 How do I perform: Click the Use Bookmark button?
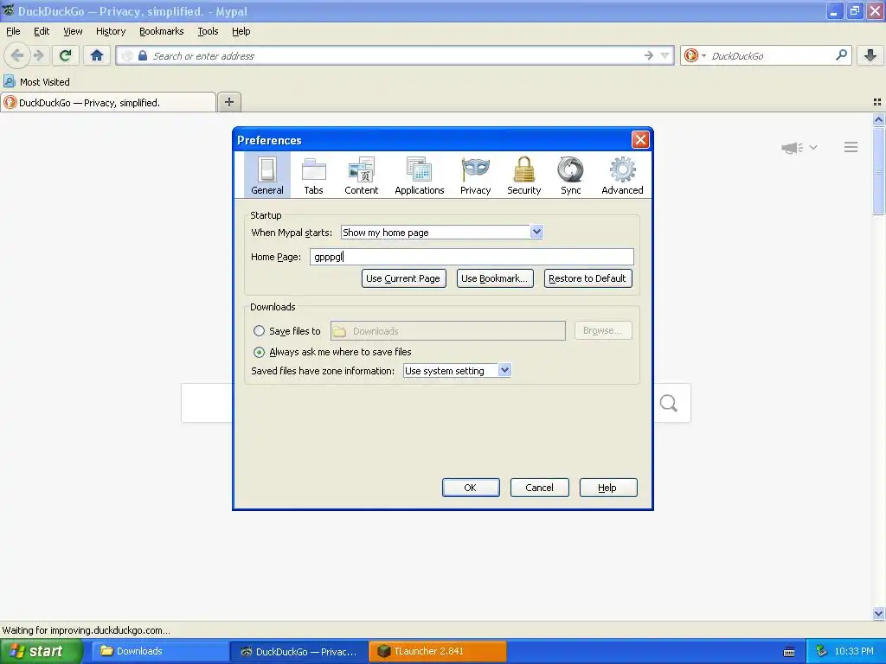(x=495, y=278)
